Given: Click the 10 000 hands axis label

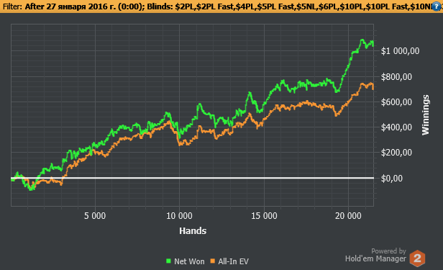Looking at the screenshot, I should 179,216.
